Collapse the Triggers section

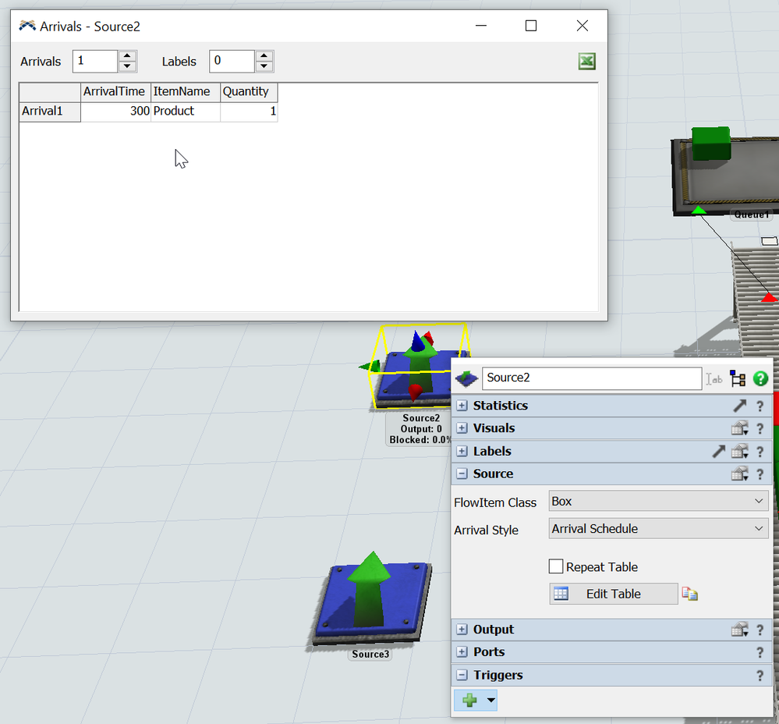click(x=462, y=676)
